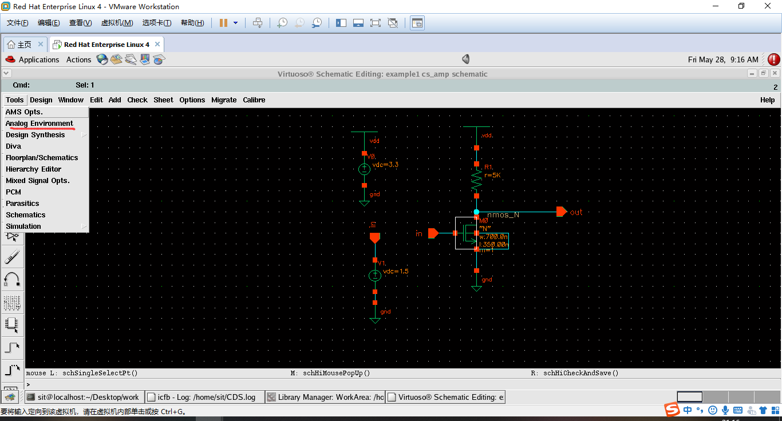Click the chip component tool icon
The image size is (782, 421).
point(12,324)
